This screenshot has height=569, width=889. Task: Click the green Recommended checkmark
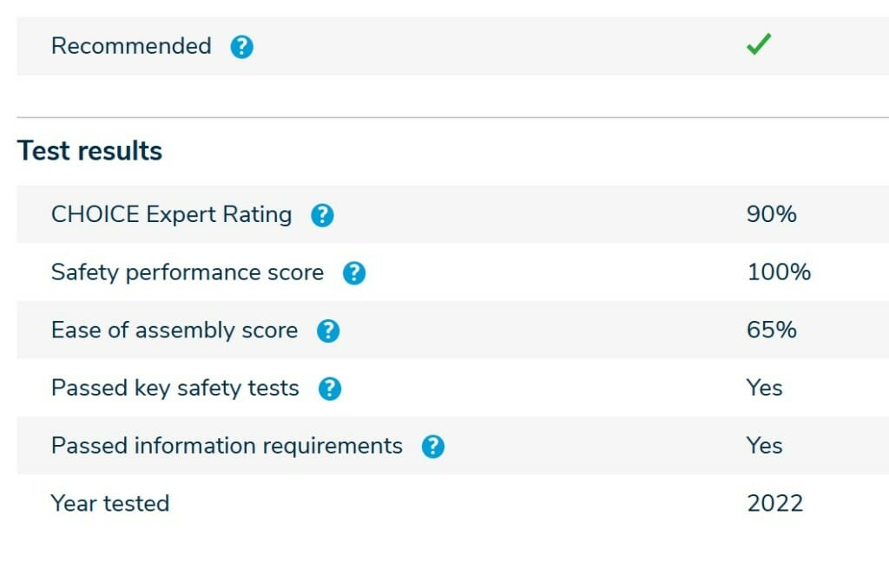(x=758, y=45)
